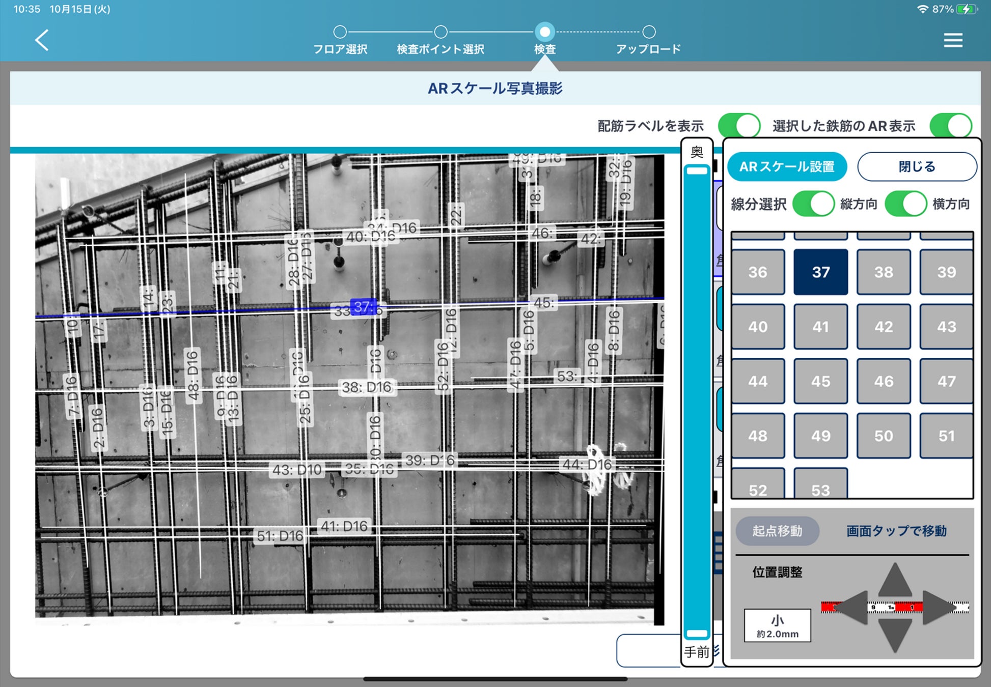Image resolution: width=991 pixels, height=687 pixels.
Task: Toggle 選択した鉄筋のAR表示 switch
Action: (x=950, y=125)
